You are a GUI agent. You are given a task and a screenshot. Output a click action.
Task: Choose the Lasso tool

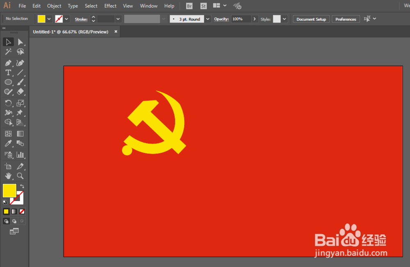(20, 52)
